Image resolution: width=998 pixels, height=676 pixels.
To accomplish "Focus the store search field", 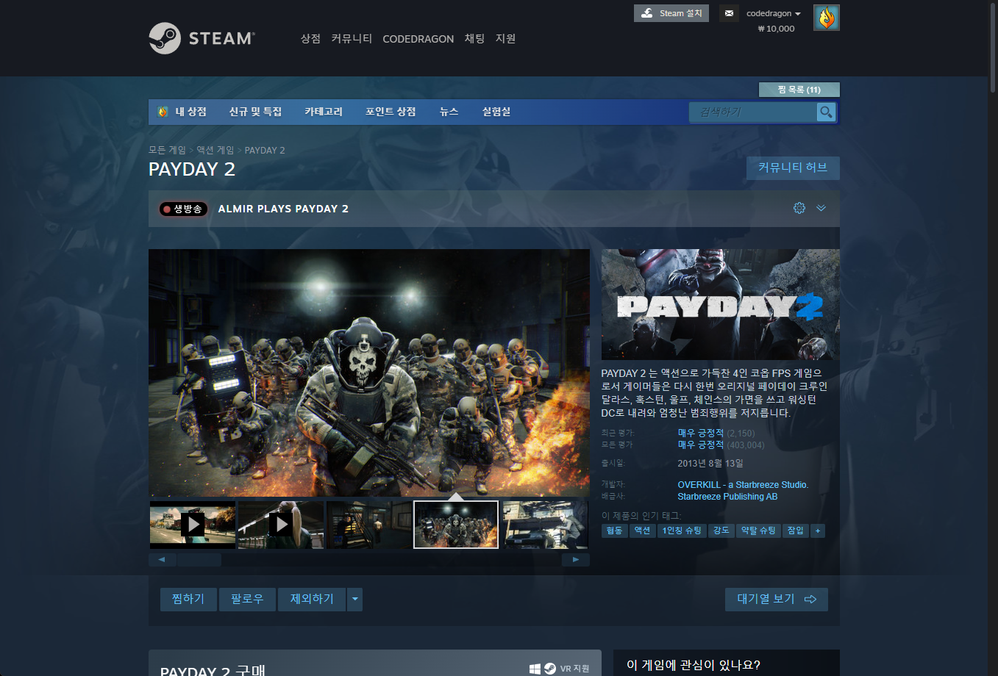I will (753, 112).
